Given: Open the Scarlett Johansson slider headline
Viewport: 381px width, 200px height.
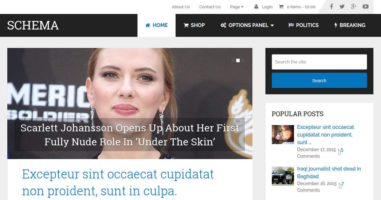Looking at the screenshot, I should (x=130, y=135).
